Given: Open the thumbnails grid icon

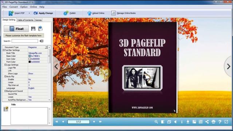Looking at the screenshot, I should 201,122.
